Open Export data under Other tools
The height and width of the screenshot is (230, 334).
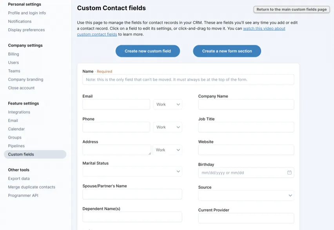point(19,178)
